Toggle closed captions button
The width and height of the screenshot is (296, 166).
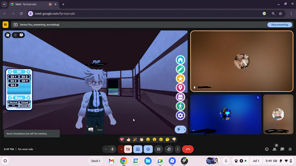pos(159,149)
